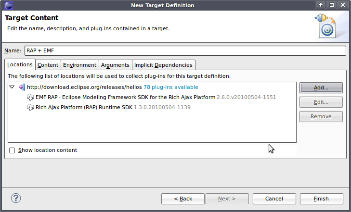
Task: Click the Rich Ajax Platform feature icon
Action: tap(30, 108)
